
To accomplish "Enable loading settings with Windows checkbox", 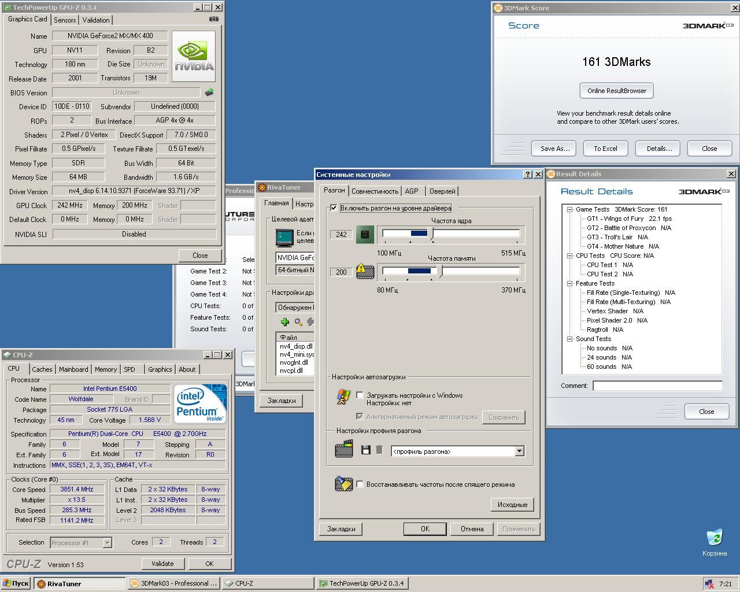I will pyautogui.click(x=360, y=395).
